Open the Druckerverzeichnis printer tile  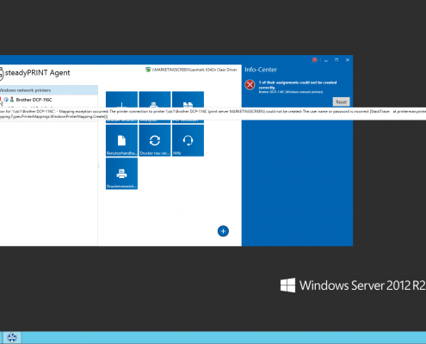(121, 174)
